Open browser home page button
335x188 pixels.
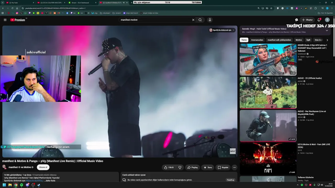(x=17, y=8)
